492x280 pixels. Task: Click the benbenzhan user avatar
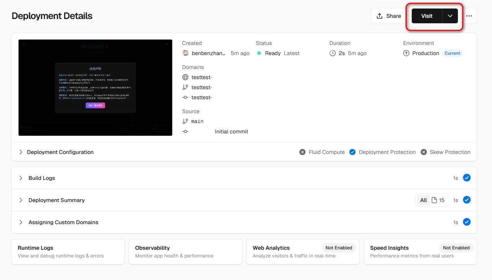click(186, 53)
